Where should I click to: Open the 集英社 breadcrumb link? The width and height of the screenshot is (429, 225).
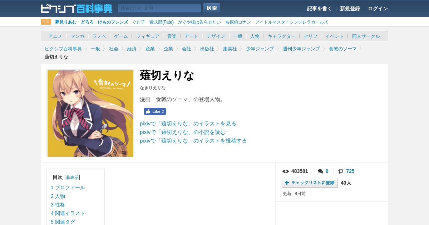(x=230, y=49)
